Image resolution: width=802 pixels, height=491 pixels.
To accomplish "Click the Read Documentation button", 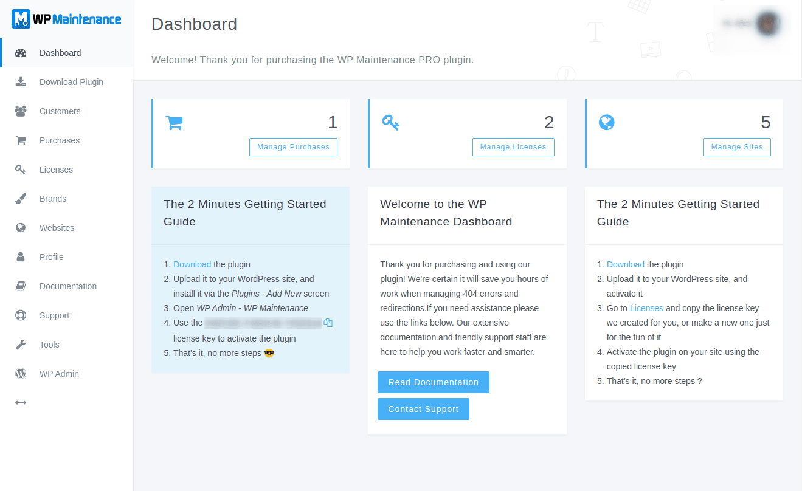I will coord(434,382).
